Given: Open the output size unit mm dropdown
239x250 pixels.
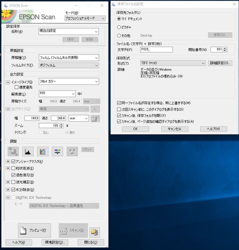Looking at the screenshot, I should 78,118.
